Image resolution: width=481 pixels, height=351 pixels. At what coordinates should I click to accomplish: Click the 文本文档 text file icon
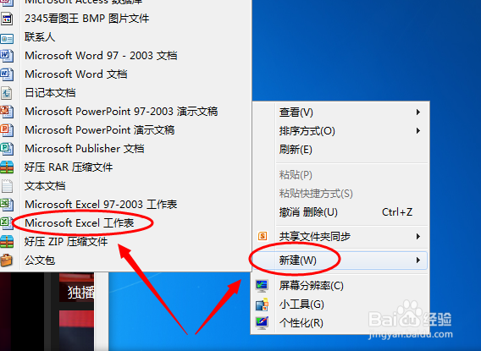(x=7, y=186)
